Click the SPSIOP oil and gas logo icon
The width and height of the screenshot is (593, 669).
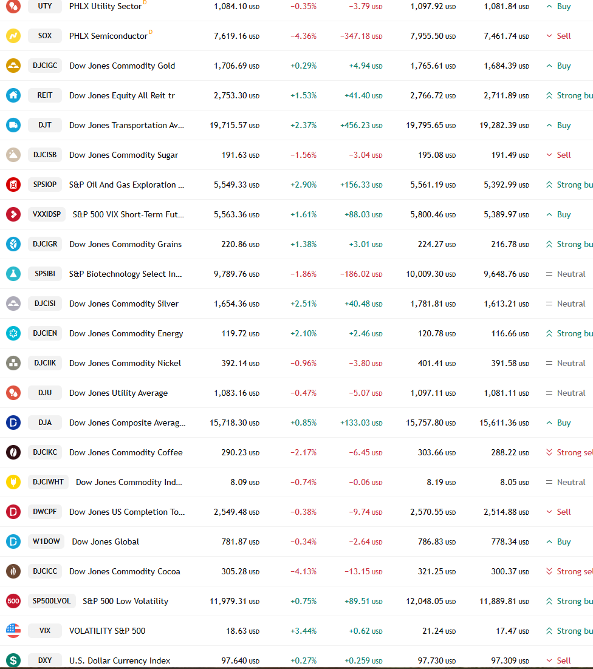[x=13, y=185]
